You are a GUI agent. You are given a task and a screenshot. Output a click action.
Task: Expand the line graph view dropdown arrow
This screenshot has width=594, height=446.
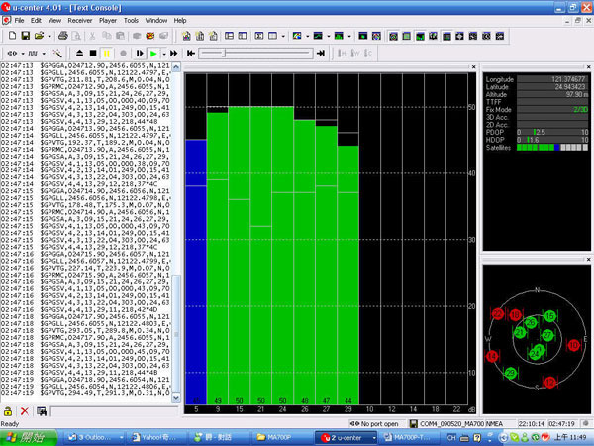[328, 36]
